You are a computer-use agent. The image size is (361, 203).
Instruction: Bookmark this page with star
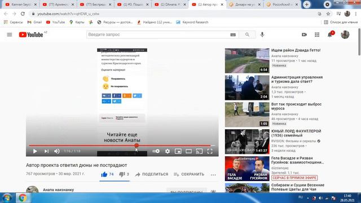click(x=328, y=14)
